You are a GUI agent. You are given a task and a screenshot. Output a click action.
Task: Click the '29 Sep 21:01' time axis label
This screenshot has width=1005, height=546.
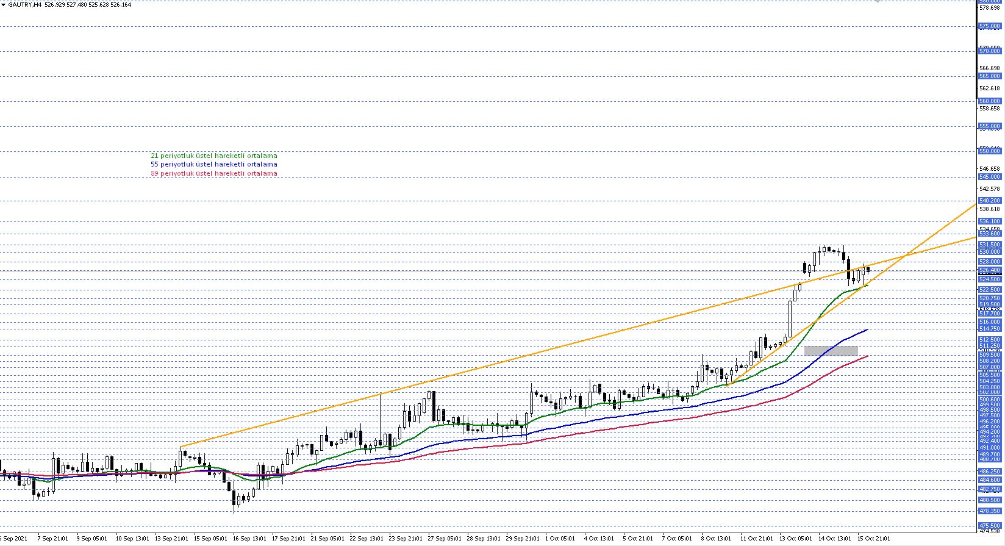523,539
